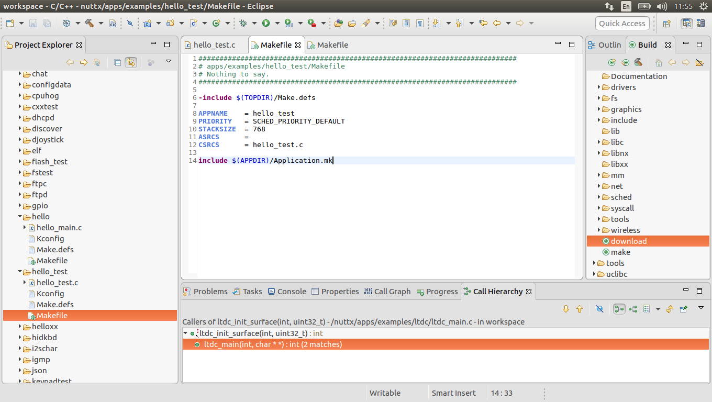Viewport: 712px width, 402px height.
Task: Click the hammer icon in Build Targets toolbar
Action: tap(638, 62)
